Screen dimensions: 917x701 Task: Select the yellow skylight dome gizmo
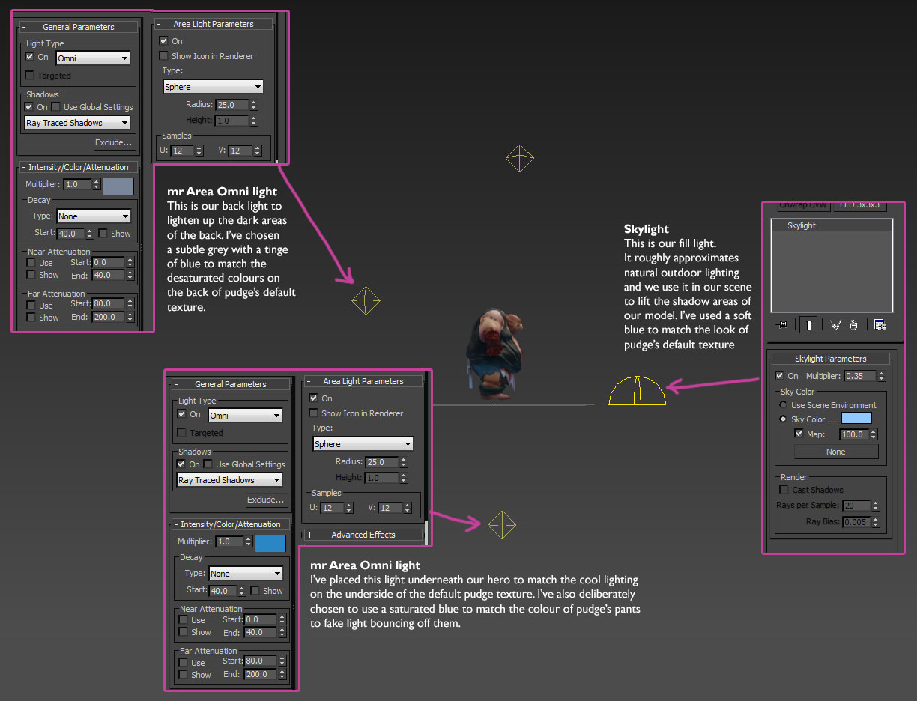637,390
